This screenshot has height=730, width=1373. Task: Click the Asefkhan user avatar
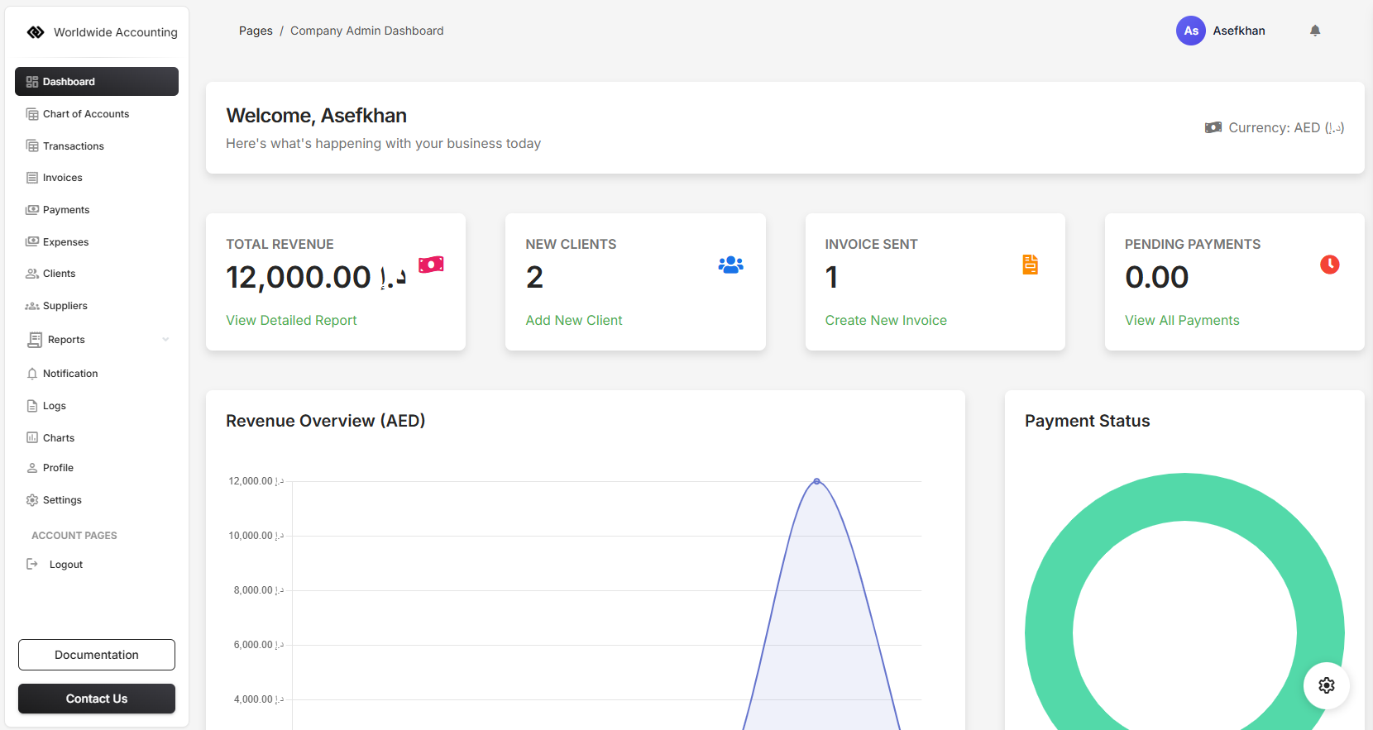coord(1190,31)
